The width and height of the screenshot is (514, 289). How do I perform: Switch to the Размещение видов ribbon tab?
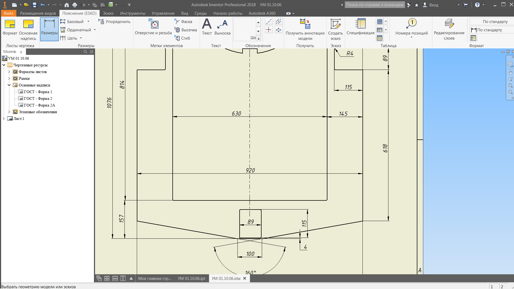(x=38, y=13)
